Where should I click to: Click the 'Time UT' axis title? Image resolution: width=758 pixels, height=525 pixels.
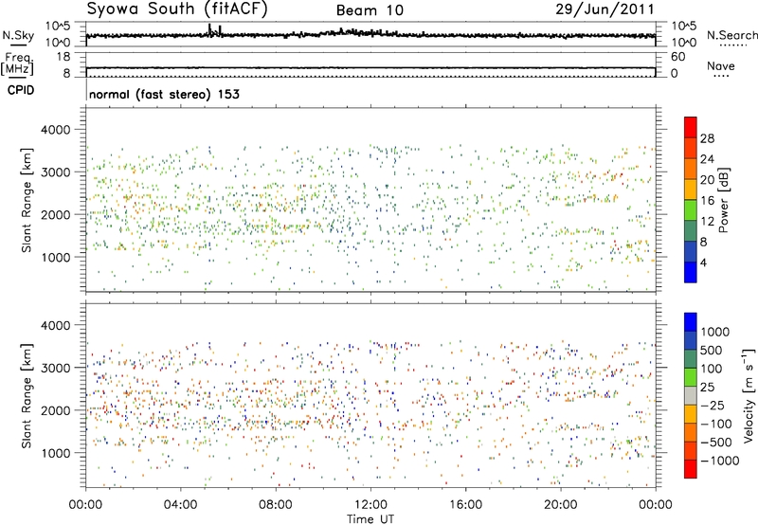(370, 518)
